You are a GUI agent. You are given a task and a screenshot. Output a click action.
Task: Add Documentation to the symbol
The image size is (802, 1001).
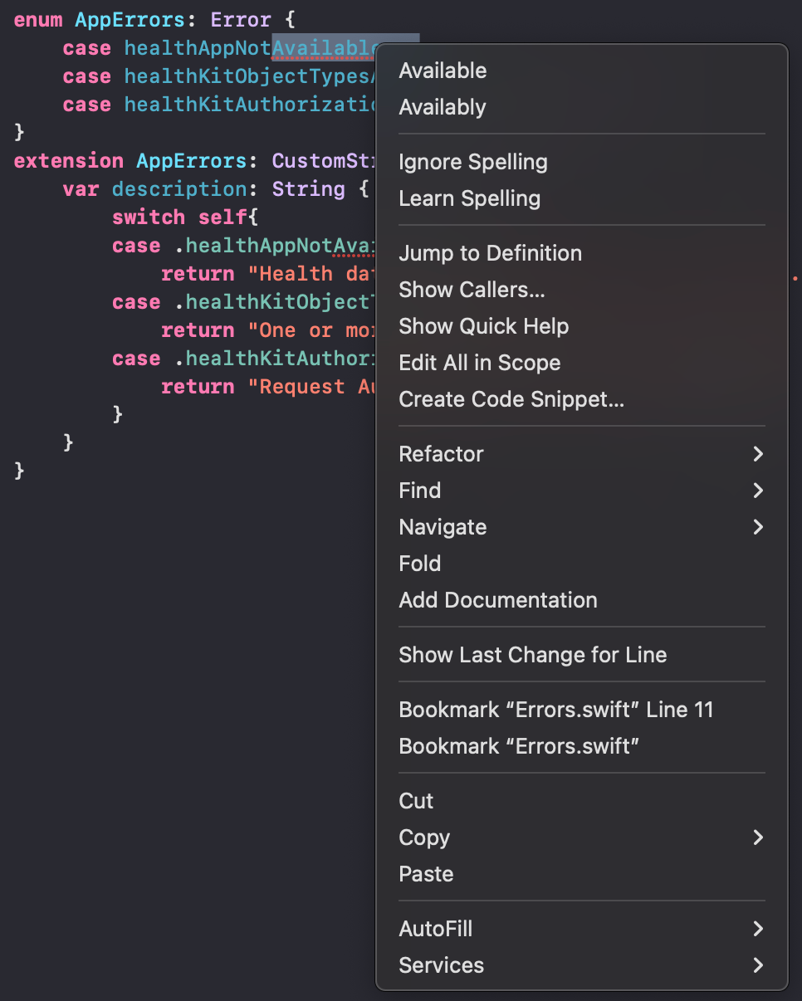[x=497, y=600]
